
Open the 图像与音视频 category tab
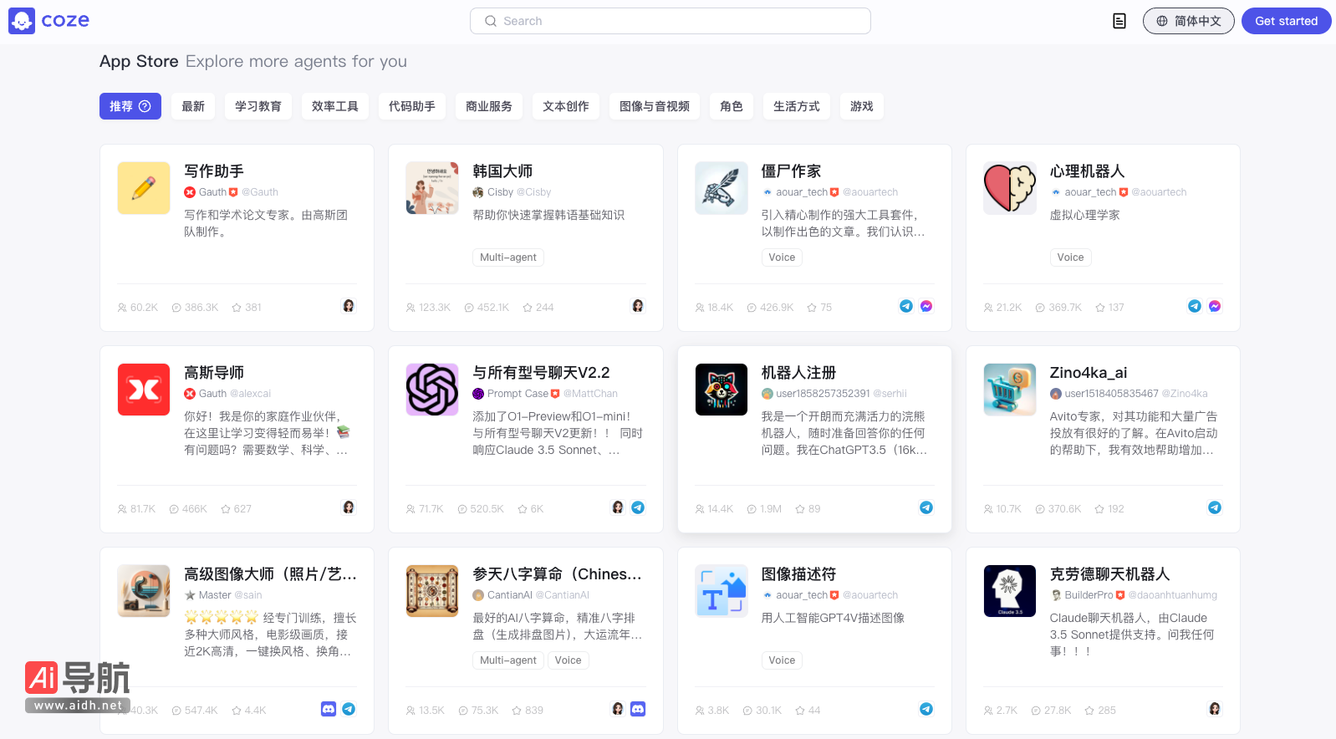654,106
